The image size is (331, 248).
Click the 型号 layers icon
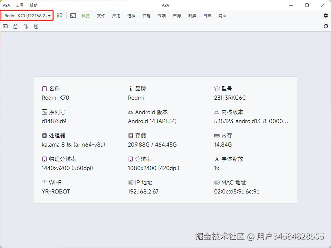(x=217, y=89)
